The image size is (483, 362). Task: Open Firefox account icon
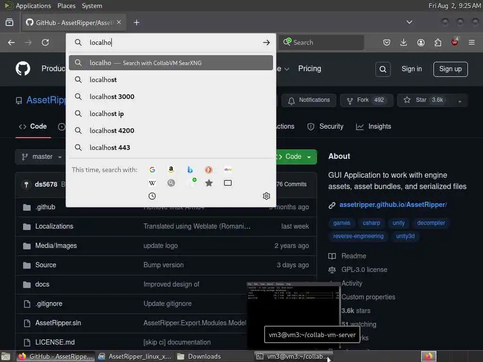(421, 42)
